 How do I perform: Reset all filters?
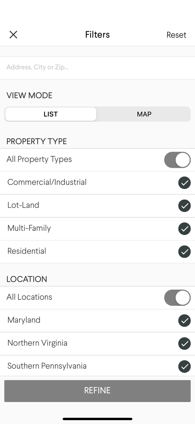[176, 34]
